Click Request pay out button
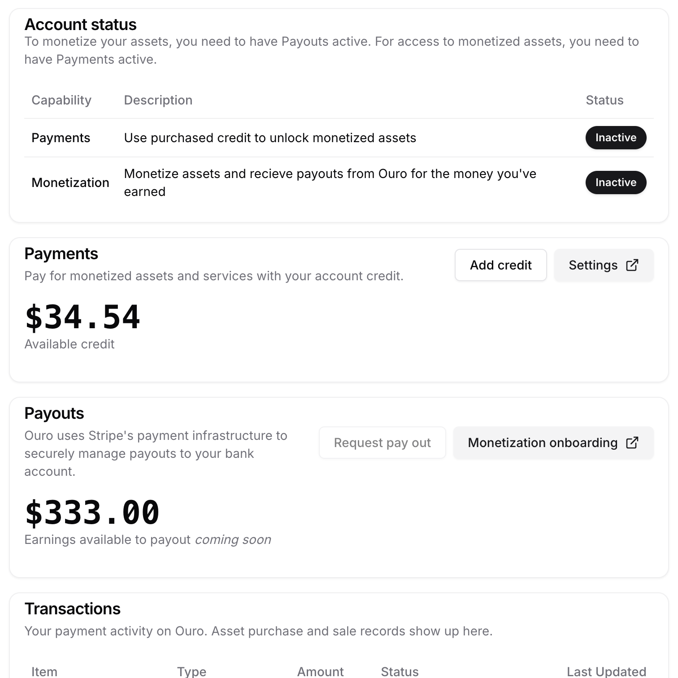The image size is (678, 678). (382, 443)
